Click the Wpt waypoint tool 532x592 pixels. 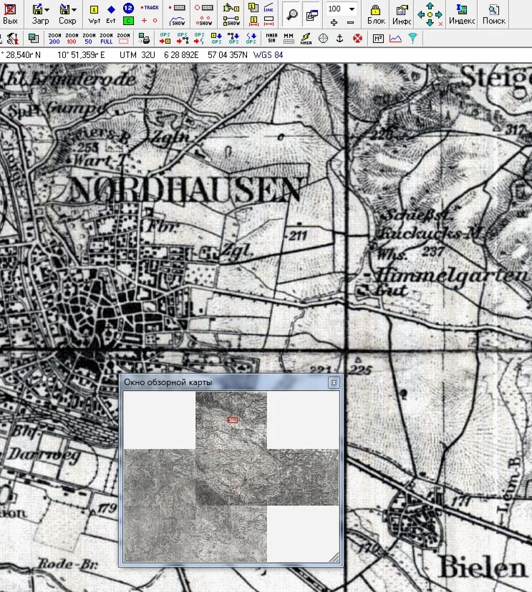[x=94, y=13]
